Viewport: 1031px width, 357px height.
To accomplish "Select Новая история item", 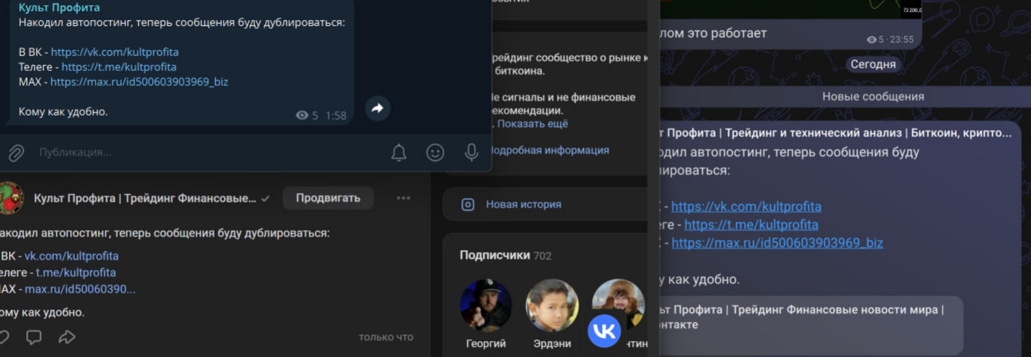I will point(523,205).
